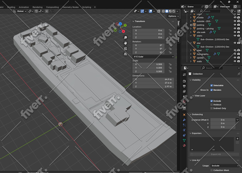Open the zoom view tool in viewport

[x=125, y=37]
